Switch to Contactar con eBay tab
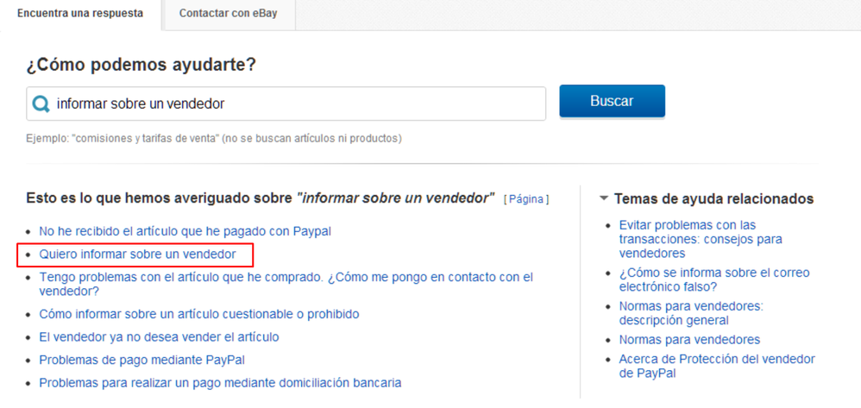This screenshot has width=861, height=408. click(229, 13)
